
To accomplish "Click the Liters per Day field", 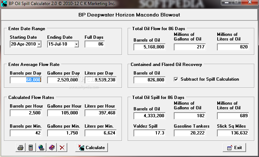I will (101, 80).
